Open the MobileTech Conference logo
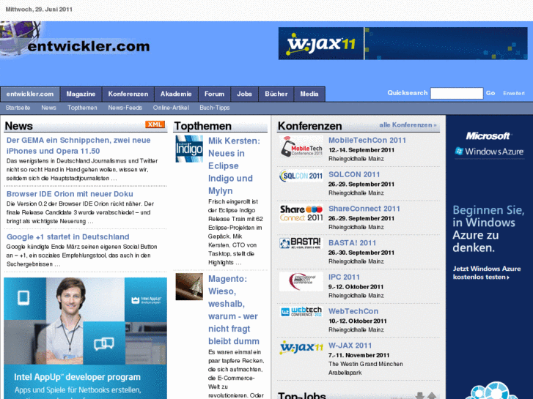This screenshot has height=399, width=533. pyautogui.click(x=301, y=146)
